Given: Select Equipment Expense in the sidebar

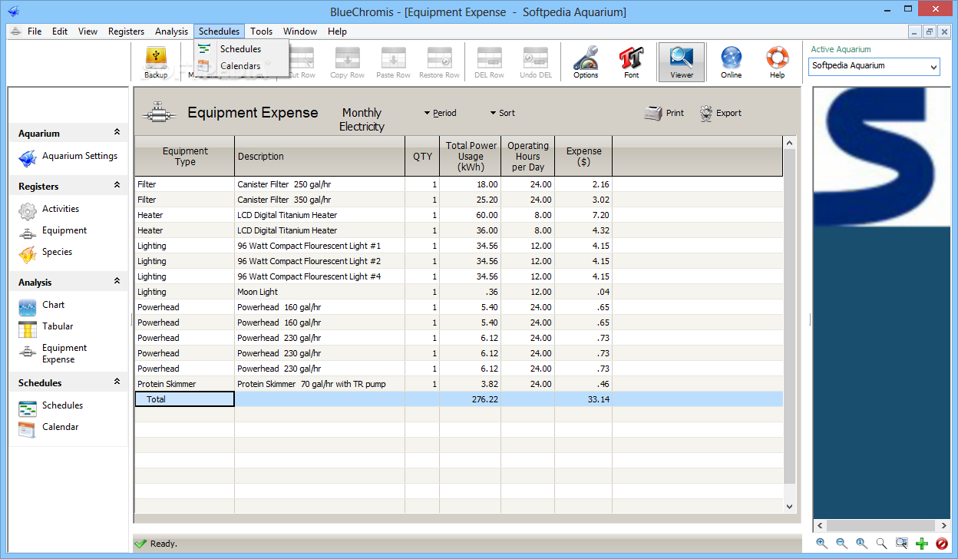Looking at the screenshot, I should tap(53, 353).
